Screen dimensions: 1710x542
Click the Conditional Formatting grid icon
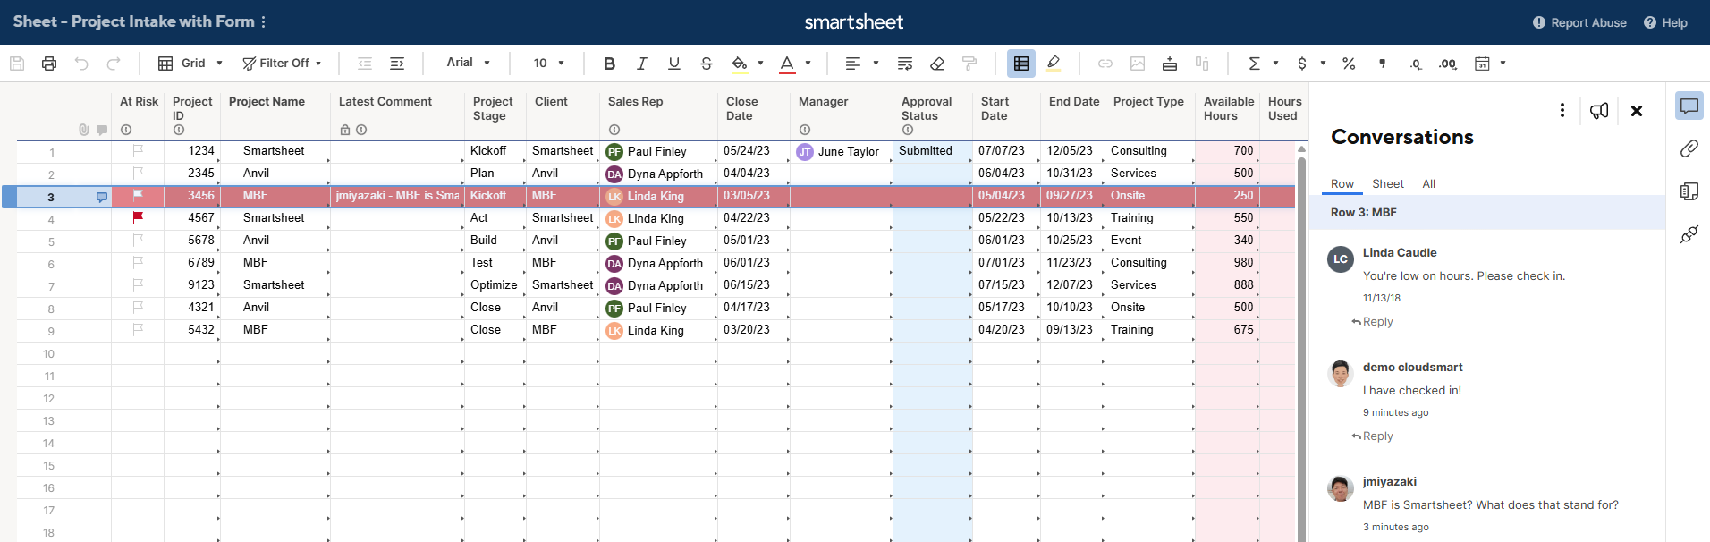tap(1021, 64)
